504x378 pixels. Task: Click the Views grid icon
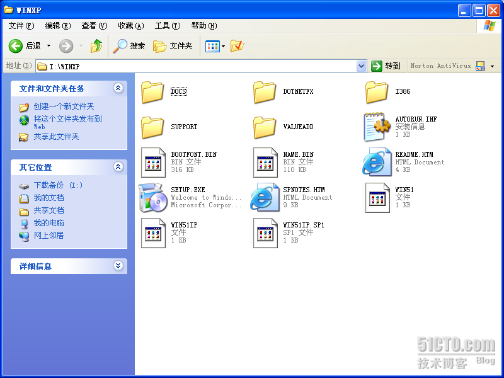[212, 46]
